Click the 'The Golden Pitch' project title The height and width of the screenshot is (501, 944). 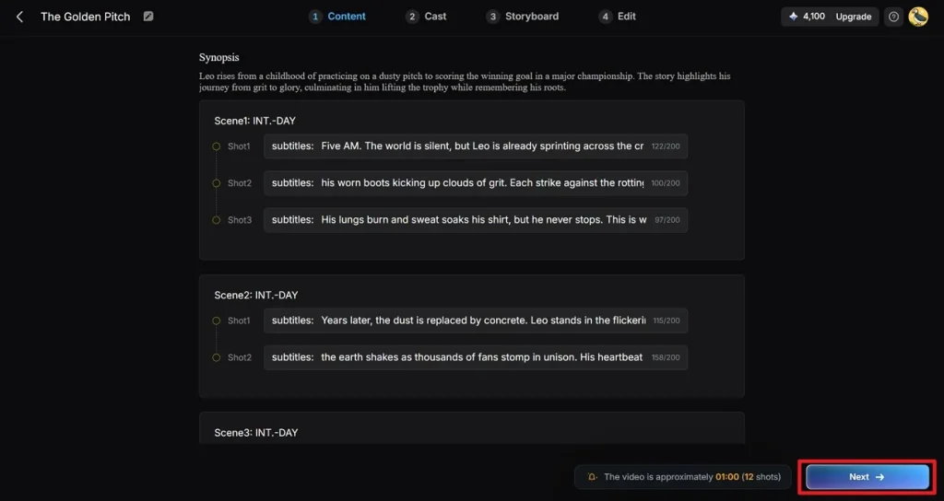click(x=86, y=17)
